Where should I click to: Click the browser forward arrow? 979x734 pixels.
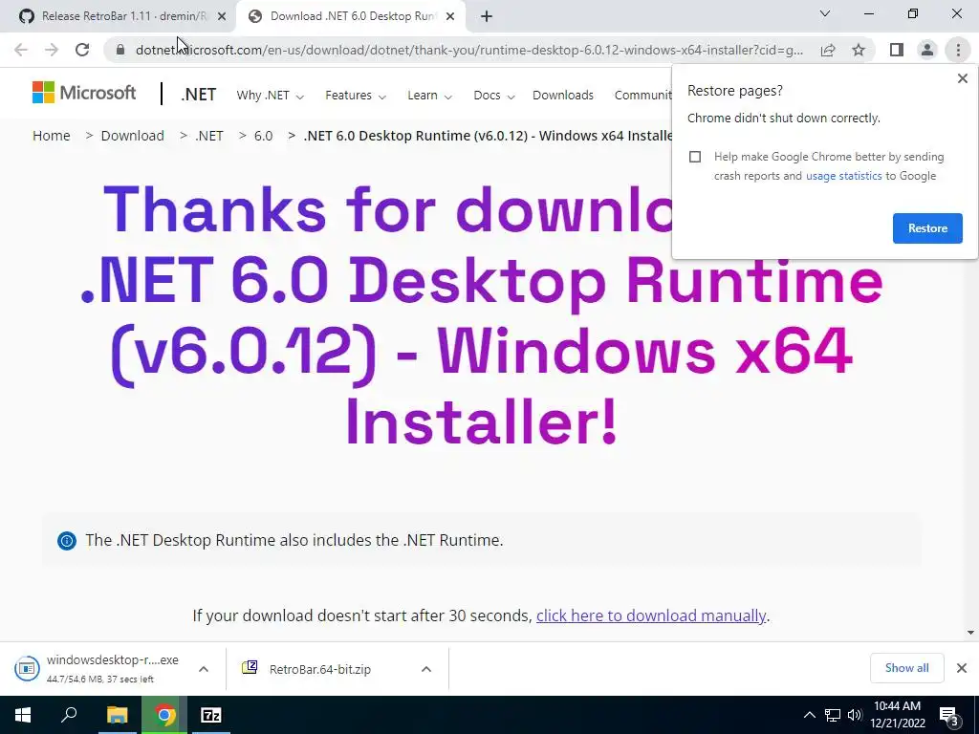52,50
